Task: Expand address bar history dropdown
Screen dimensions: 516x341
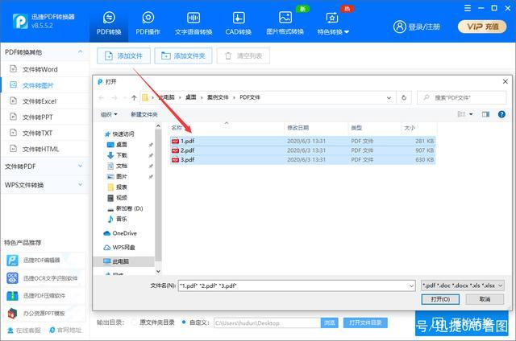Action: pyautogui.click(x=389, y=97)
